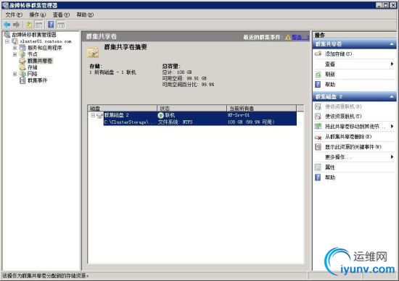Click the 显示此资源的关键事件(W) action icon

tap(318, 147)
